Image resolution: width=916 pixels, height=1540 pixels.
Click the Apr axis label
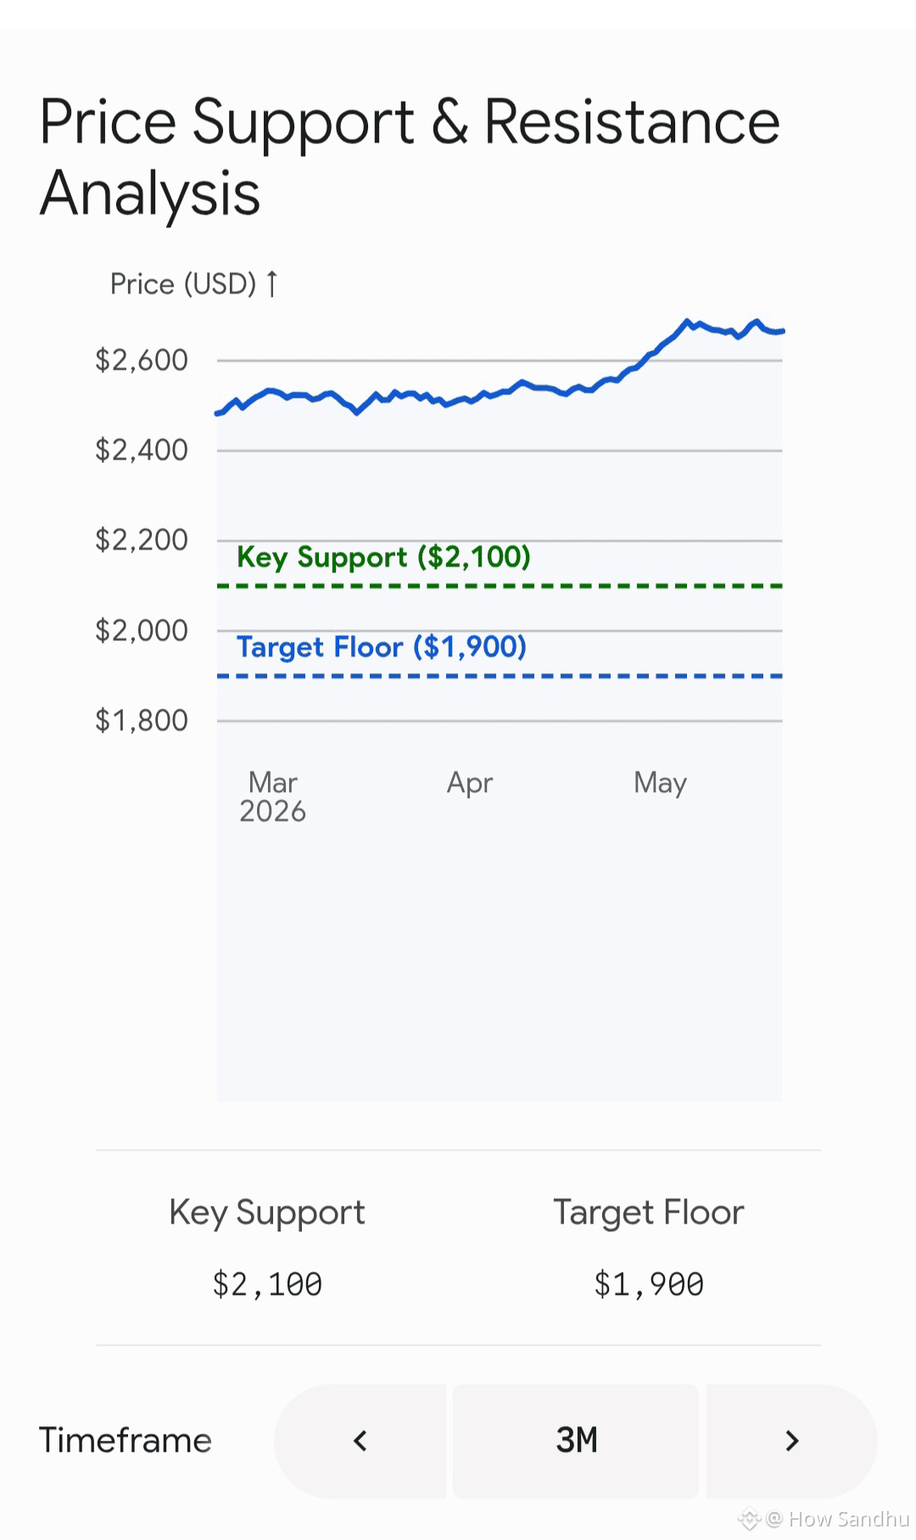click(470, 783)
